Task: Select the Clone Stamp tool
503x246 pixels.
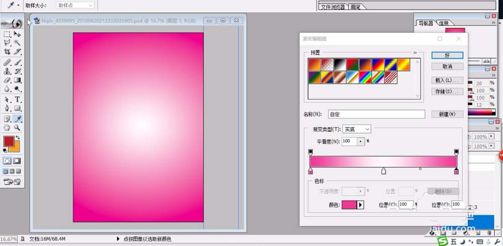Action: [7, 71]
